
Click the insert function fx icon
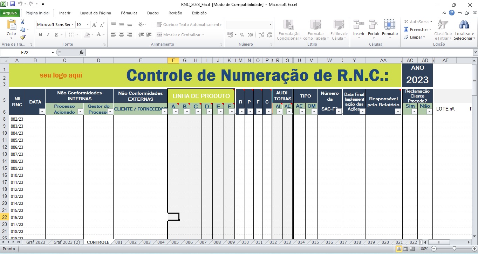click(x=81, y=52)
